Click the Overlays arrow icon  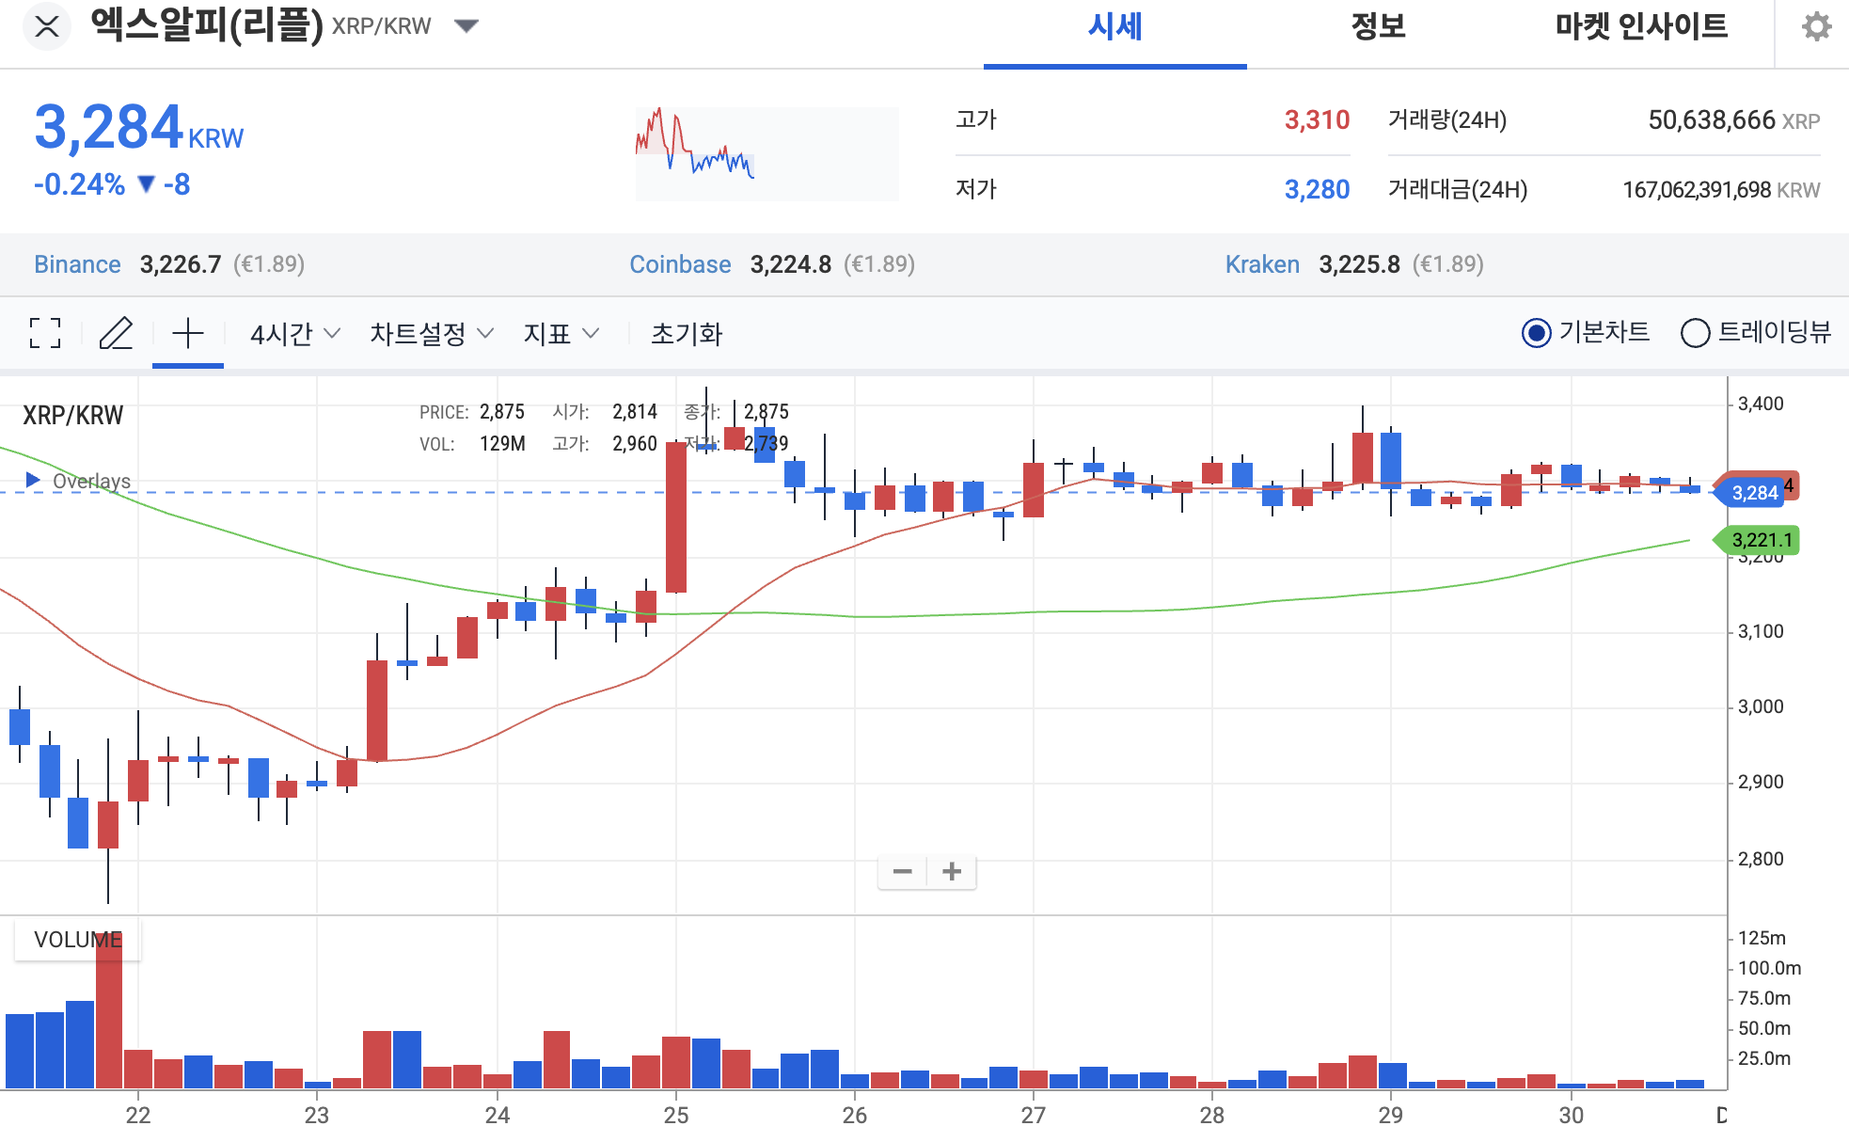(34, 480)
